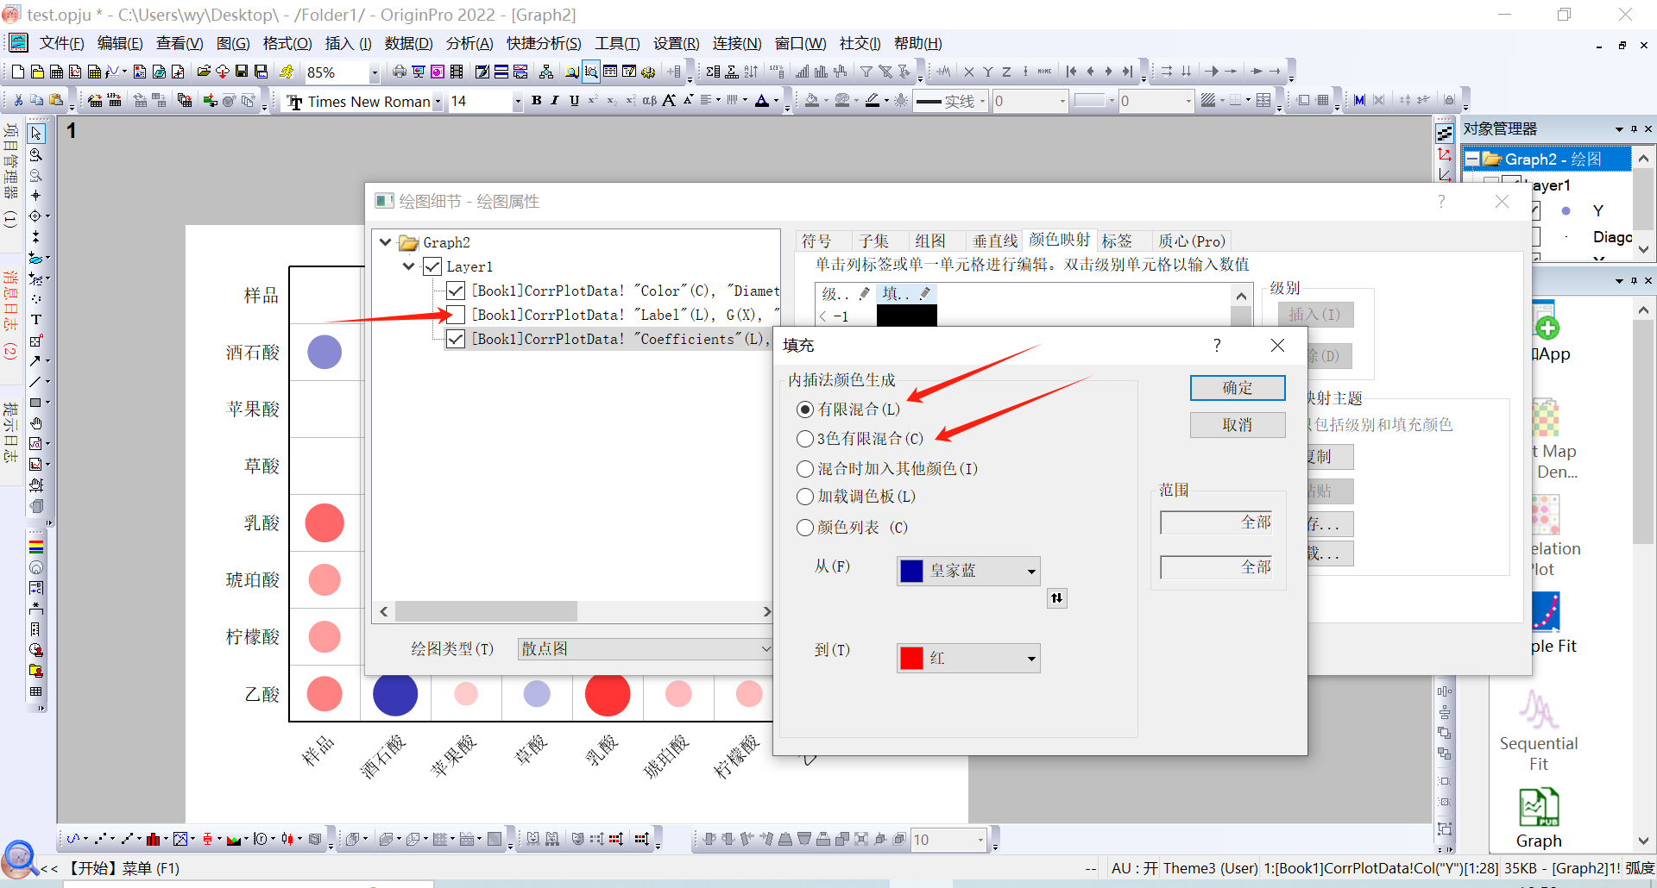
Task: Click the swap from/to colors icon
Action: [1056, 598]
